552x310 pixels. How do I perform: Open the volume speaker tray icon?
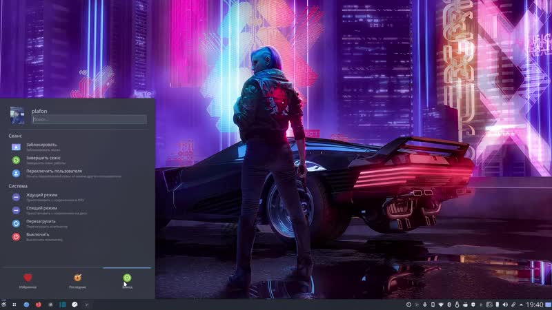[505, 304]
